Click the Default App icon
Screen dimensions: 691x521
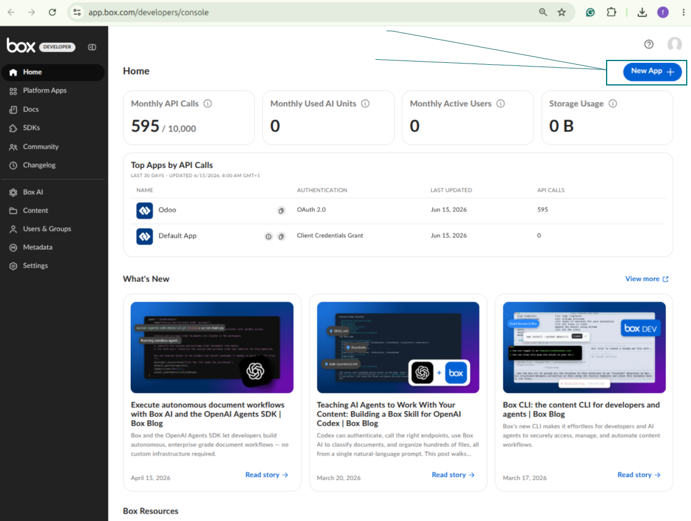click(144, 237)
